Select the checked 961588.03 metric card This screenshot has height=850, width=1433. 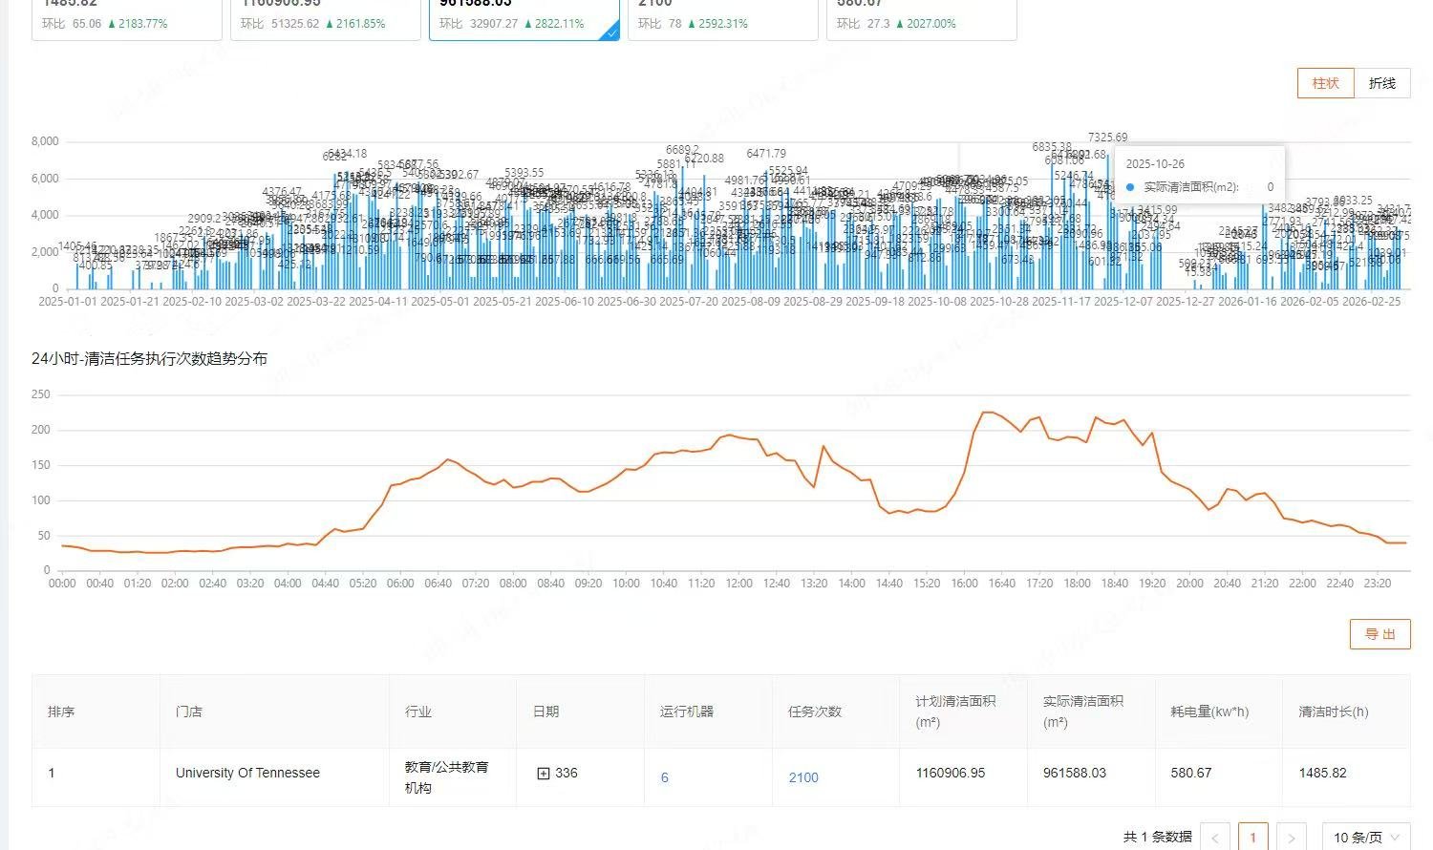[x=524, y=19]
